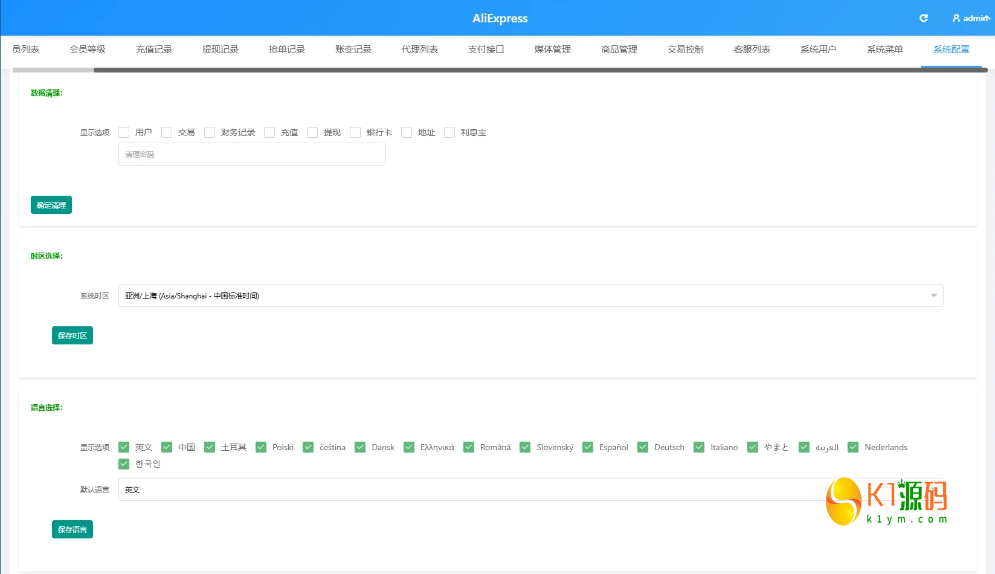Open the 商品管理 tab

click(x=619, y=50)
